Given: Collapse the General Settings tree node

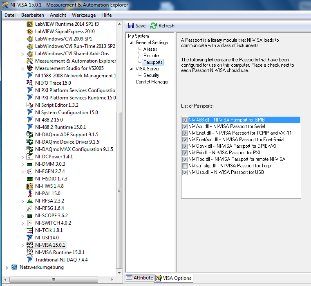Looking at the screenshot, I should (x=131, y=43).
